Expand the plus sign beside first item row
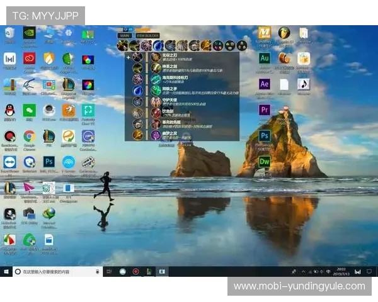Screen dimensions: 378x302 pyautogui.click(x=129, y=57)
